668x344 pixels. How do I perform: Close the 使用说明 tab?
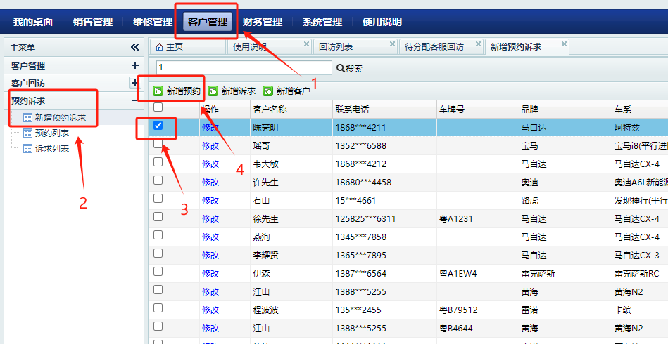click(306, 44)
